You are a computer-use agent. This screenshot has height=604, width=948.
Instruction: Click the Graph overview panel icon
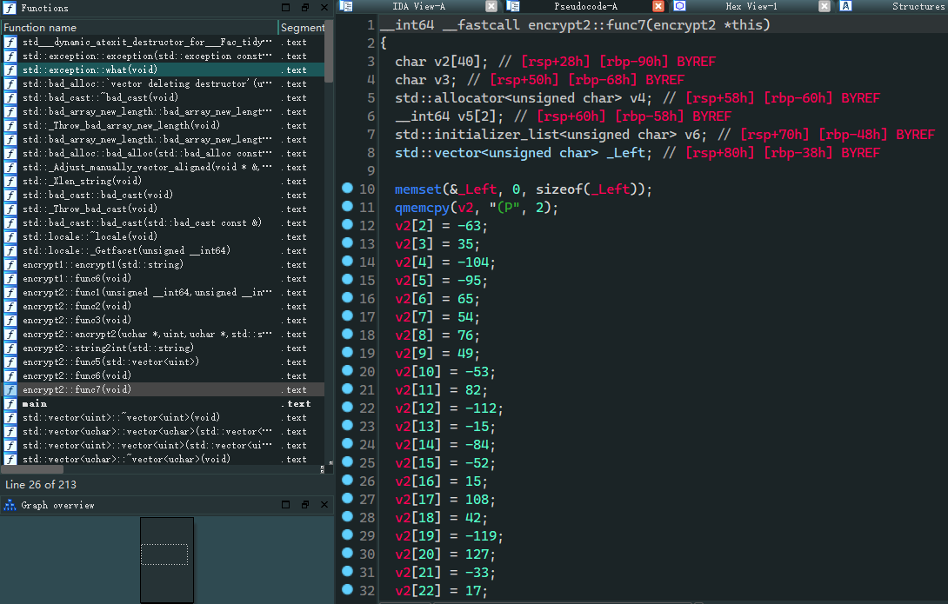click(x=10, y=505)
